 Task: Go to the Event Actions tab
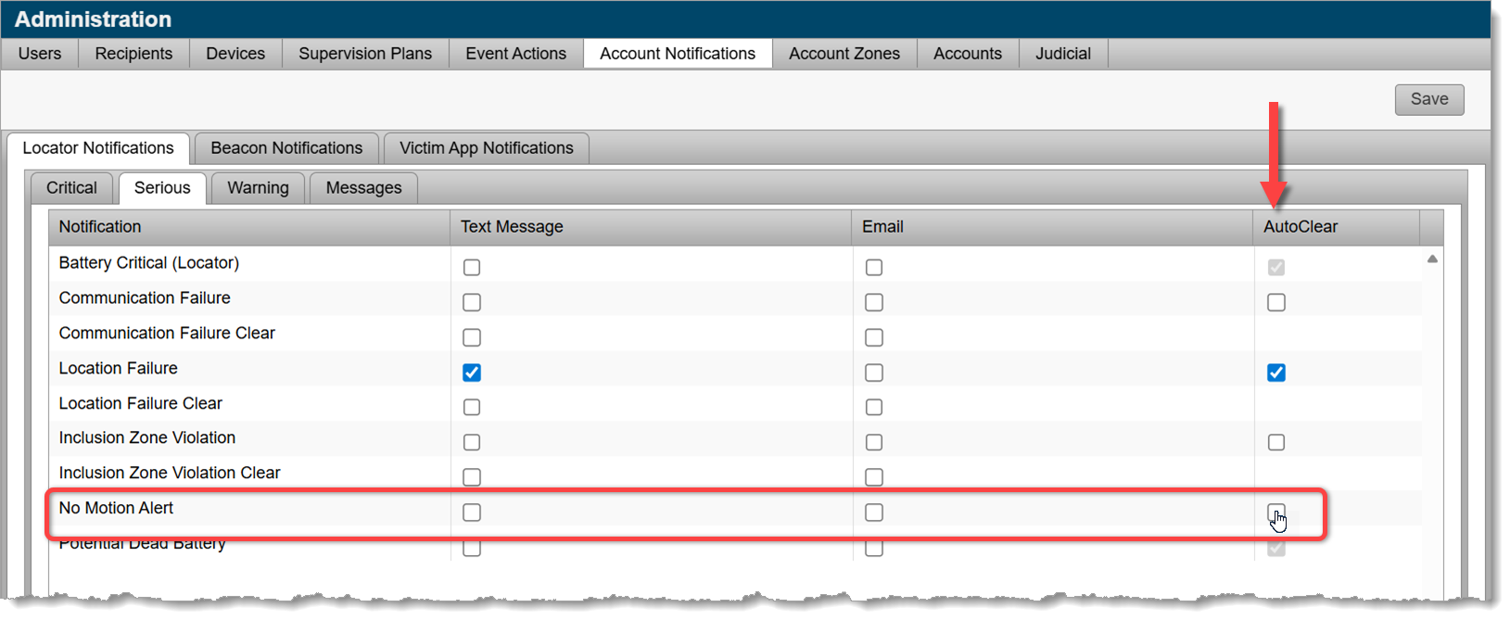click(515, 54)
